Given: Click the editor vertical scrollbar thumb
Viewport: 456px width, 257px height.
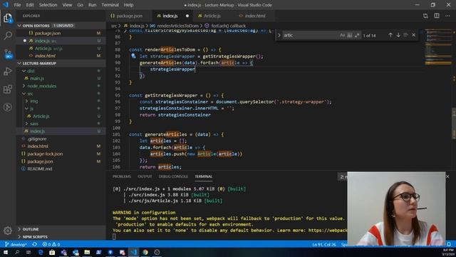Looking at the screenshot, I should tap(454, 124).
